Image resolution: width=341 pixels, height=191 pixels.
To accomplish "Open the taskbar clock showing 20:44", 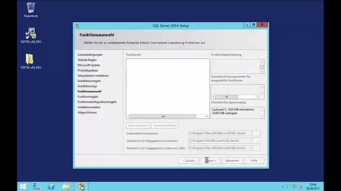I will (x=313, y=186).
